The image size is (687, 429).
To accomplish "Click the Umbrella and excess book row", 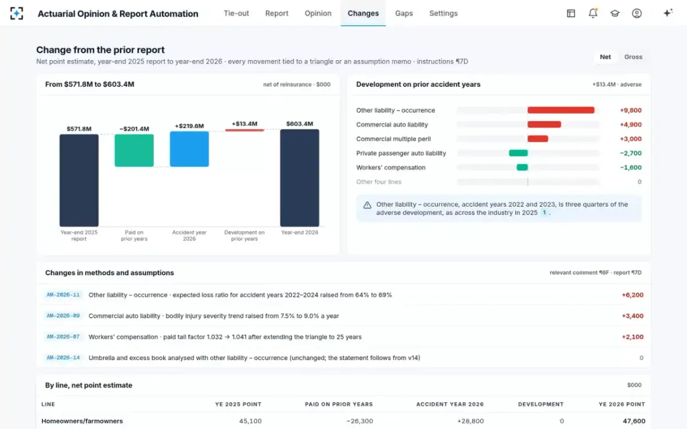I will coord(343,358).
